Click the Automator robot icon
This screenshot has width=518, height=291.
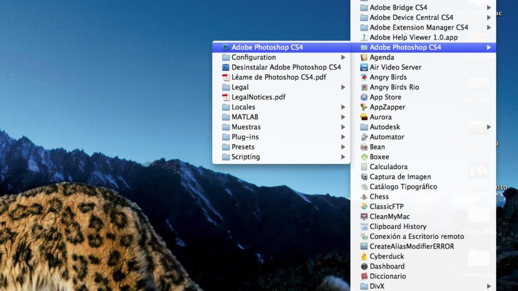click(x=364, y=137)
